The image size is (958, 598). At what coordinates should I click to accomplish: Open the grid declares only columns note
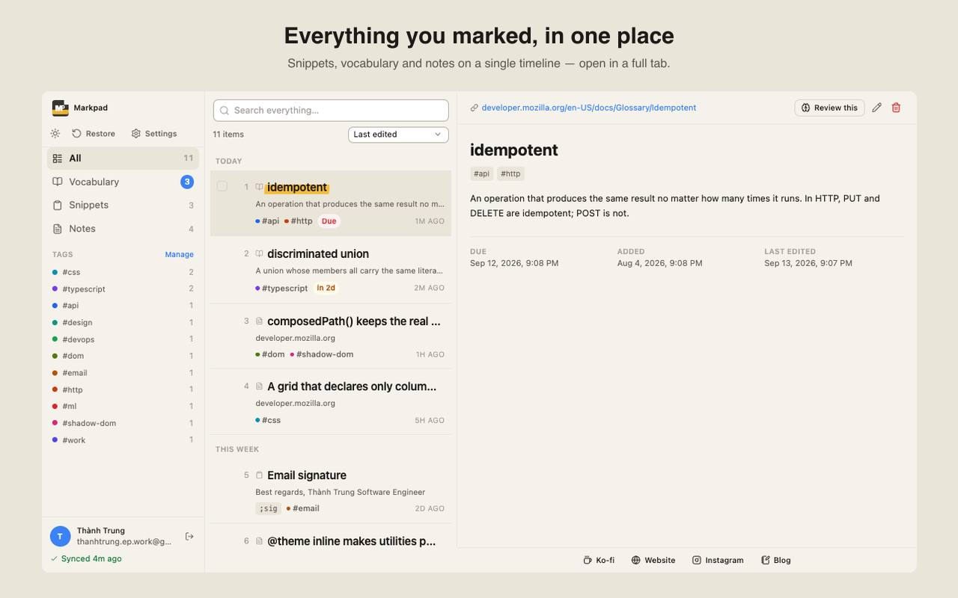(331, 402)
